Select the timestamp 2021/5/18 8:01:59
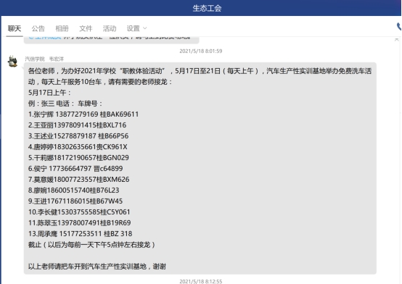Viewport: 402px width, 284px height. pos(201,51)
